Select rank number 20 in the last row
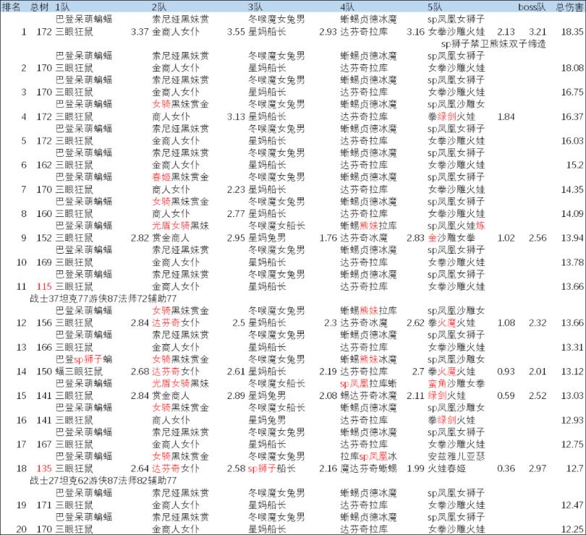586x535 pixels. (x=24, y=528)
